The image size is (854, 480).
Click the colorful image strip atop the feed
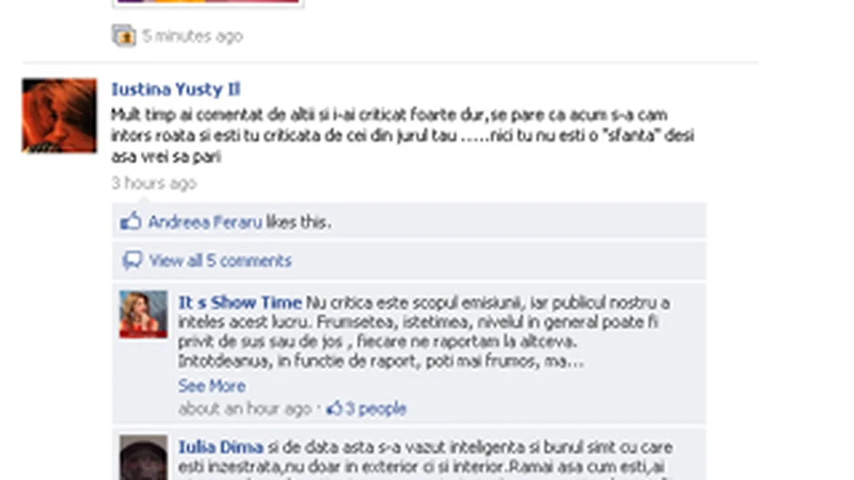208,3
